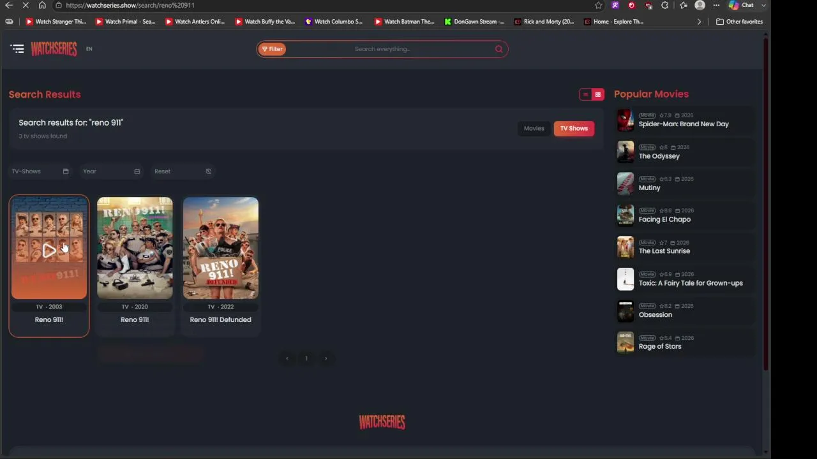Open the browser Extensions puzzle menu

(x=665, y=5)
